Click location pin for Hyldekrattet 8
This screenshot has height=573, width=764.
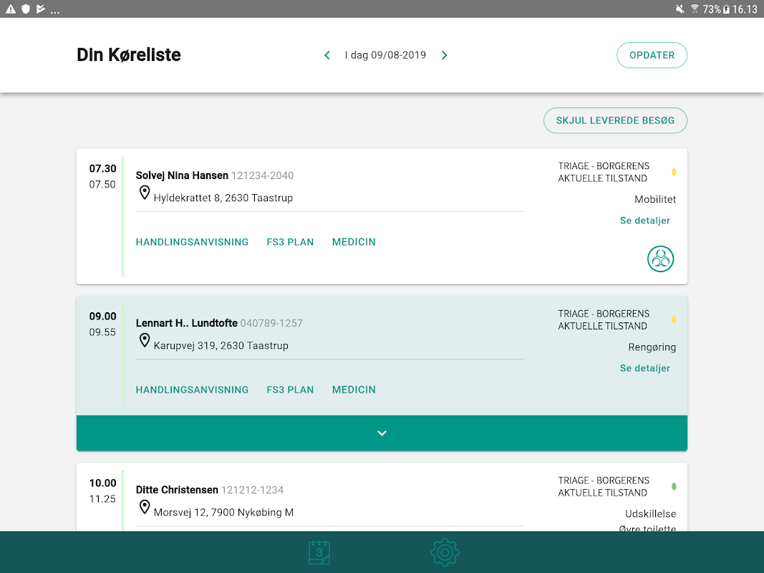(x=144, y=193)
